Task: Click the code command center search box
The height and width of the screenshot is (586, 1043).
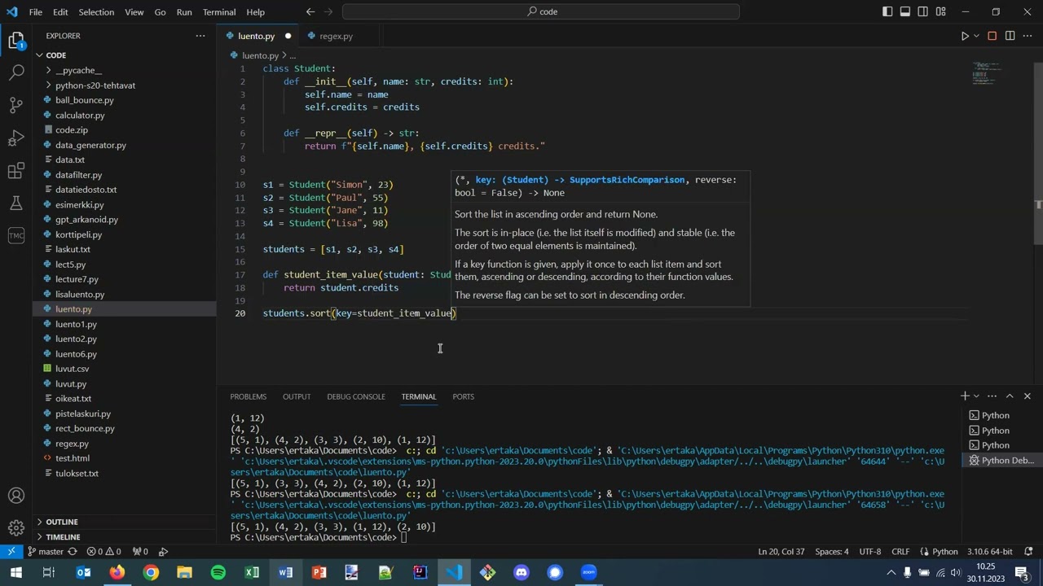Action: pos(541,11)
